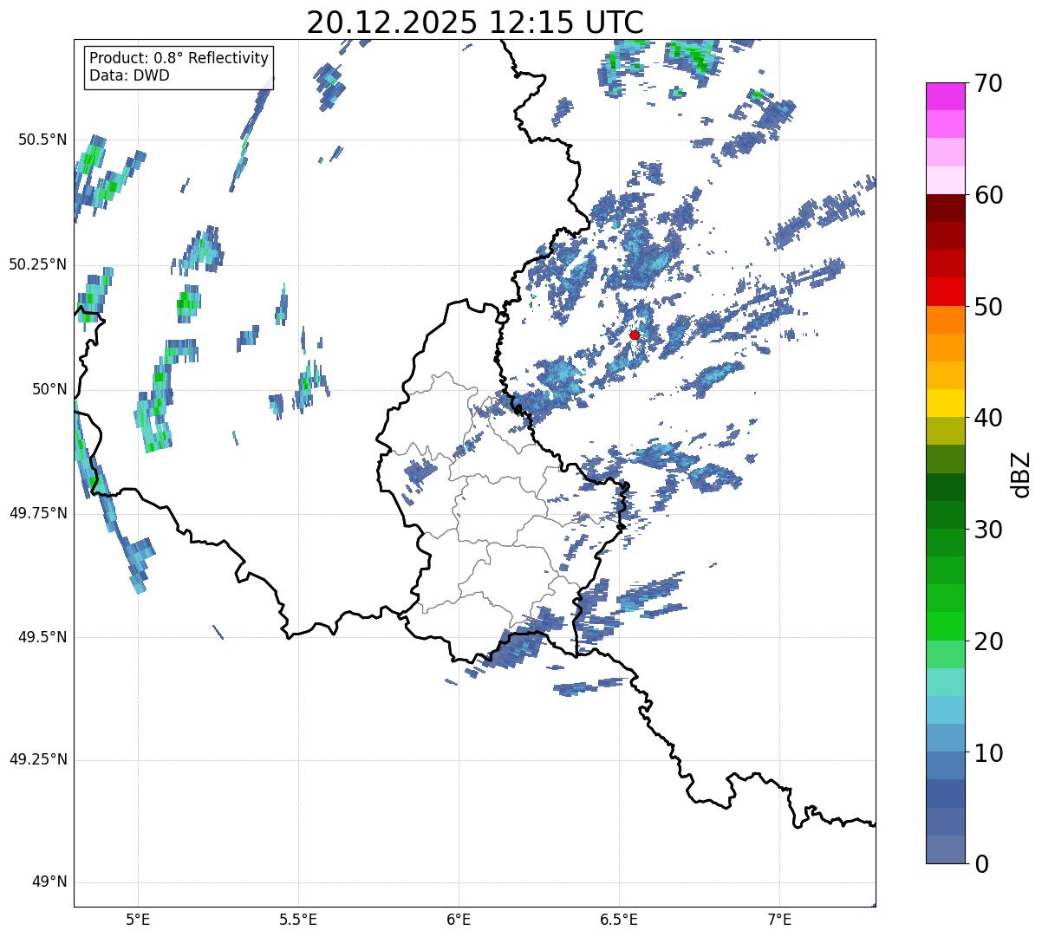Click the colorbar tick label 70
Screen dimensions: 1042x937
point(989,84)
